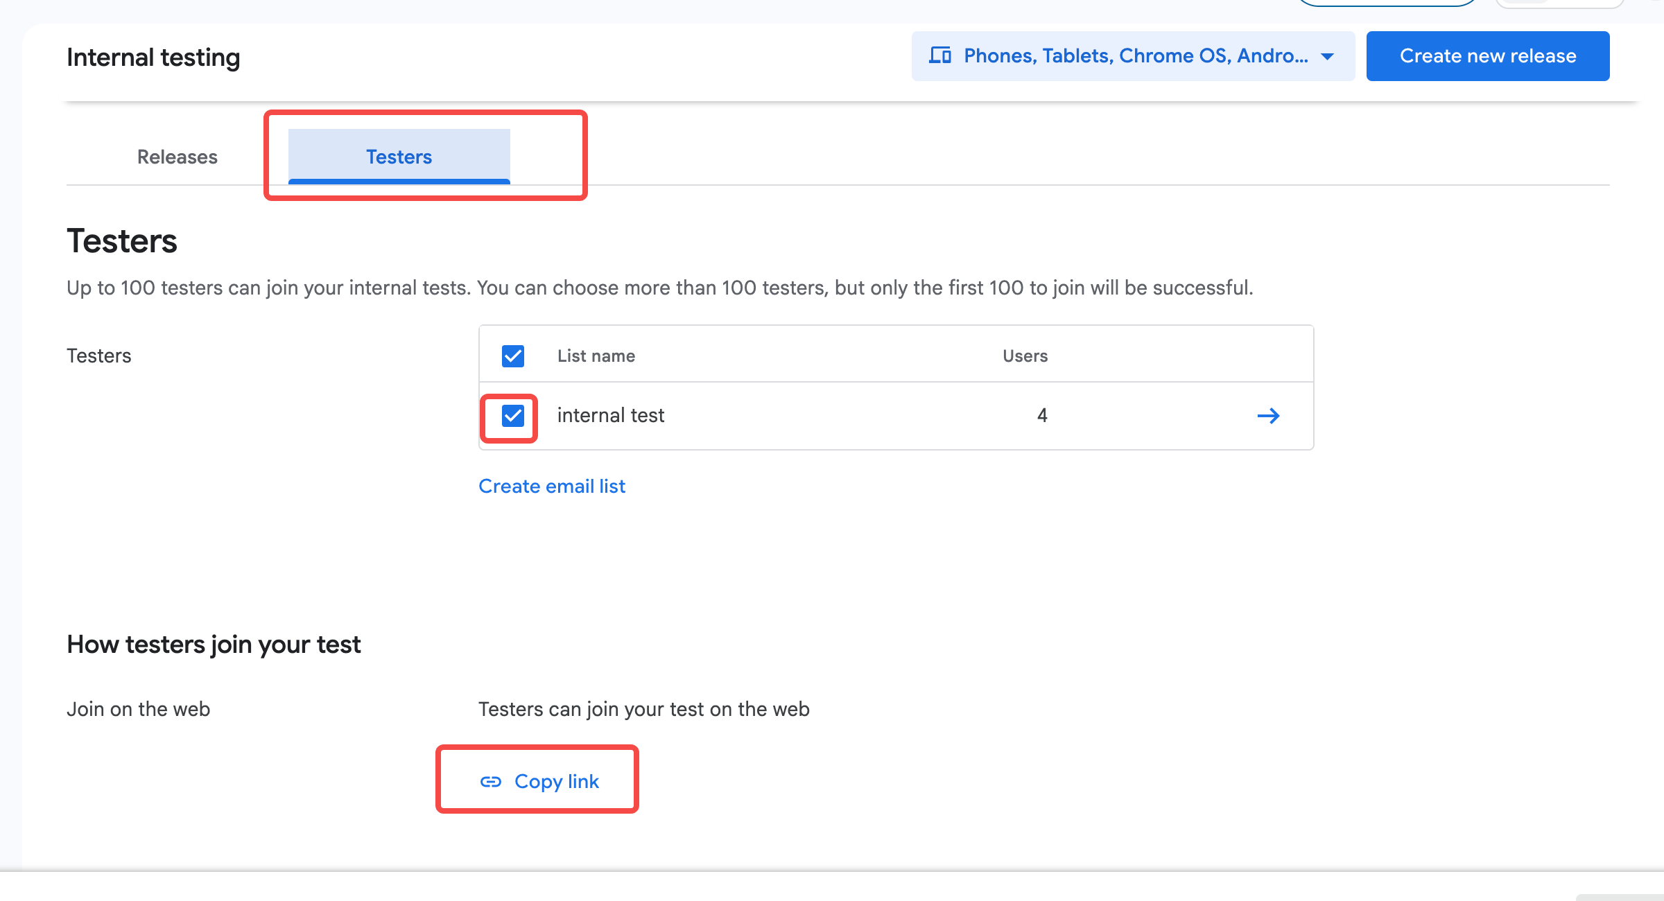Toggle the select-all checkbox beside List name

point(513,356)
